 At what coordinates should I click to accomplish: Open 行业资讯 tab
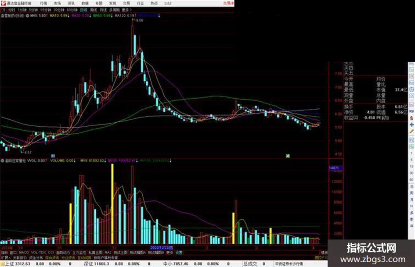click(68, 257)
